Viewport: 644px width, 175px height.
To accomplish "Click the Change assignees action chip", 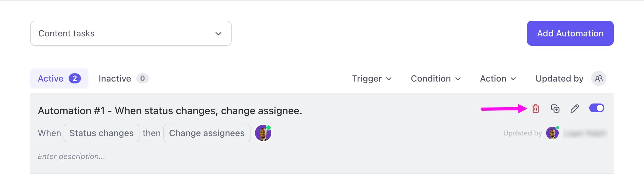I will (x=207, y=133).
